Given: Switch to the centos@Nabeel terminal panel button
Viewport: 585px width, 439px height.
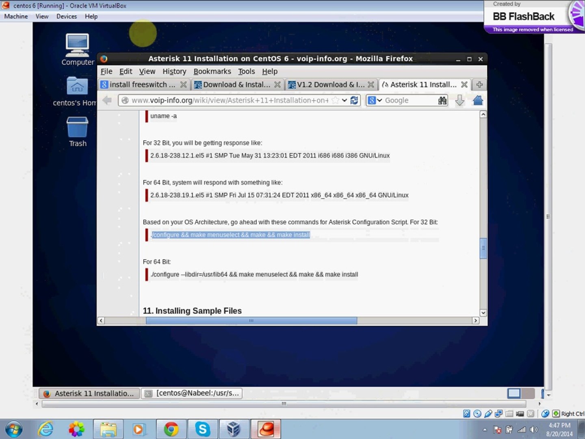Looking at the screenshot, I should click(192, 393).
